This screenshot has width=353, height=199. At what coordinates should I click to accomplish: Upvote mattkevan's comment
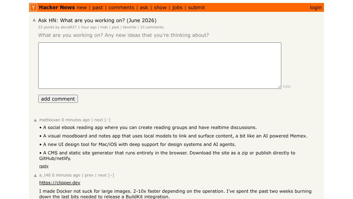(x=35, y=120)
